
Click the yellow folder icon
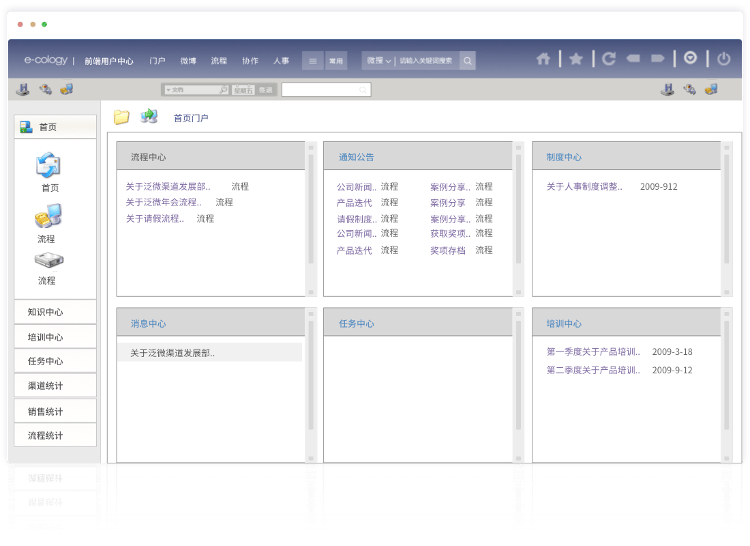121,117
